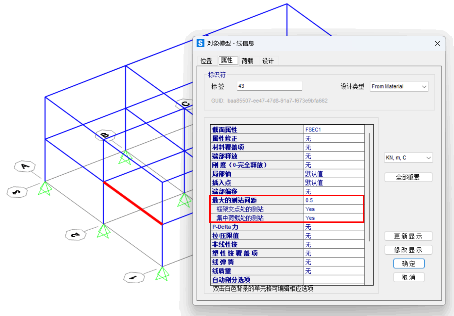Click the SAP2000 logo icon in dialog title
The width and height of the screenshot is (454, 316).
(x=201, y=43)
